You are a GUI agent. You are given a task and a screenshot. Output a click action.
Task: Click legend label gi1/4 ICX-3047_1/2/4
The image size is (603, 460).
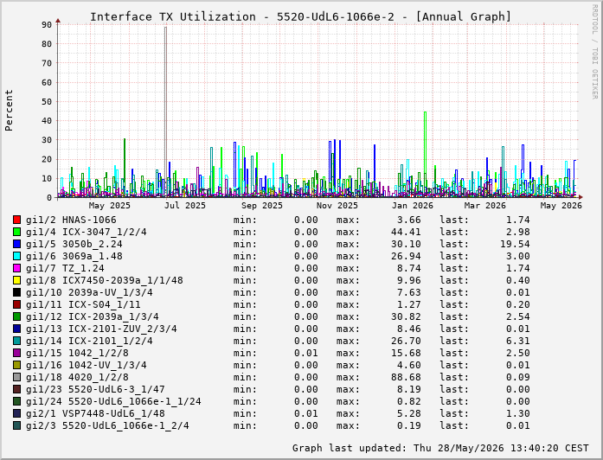(x=87, y=232)
